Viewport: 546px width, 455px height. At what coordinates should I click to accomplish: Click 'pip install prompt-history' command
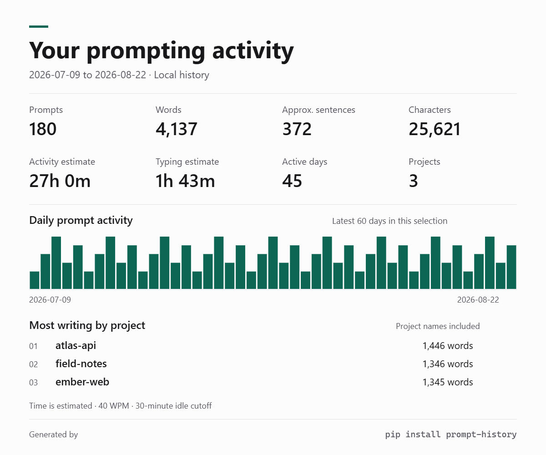(x=451, y=435)
